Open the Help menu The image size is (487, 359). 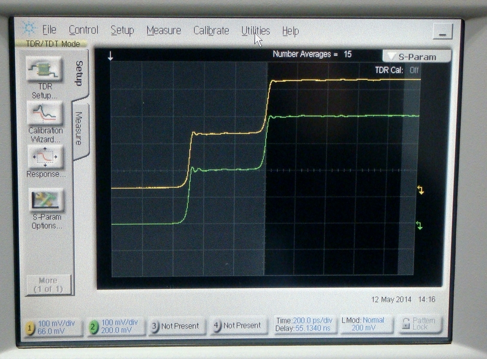290,31
